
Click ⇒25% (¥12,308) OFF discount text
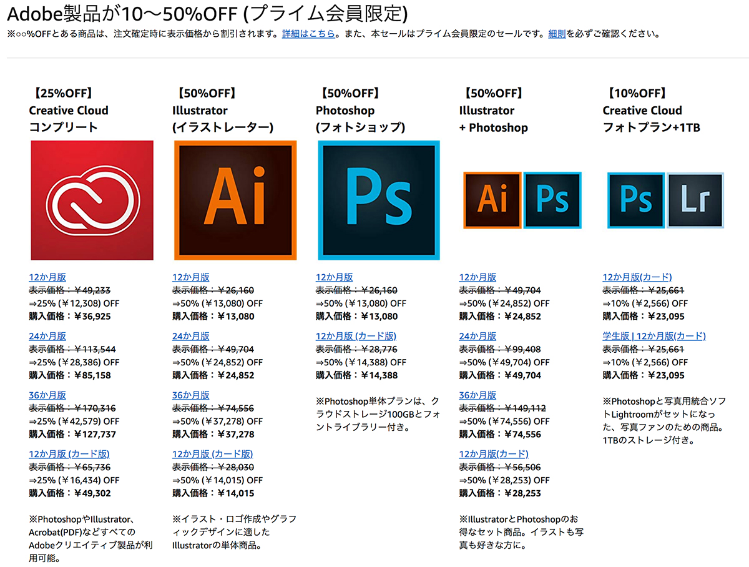pyautogui.click(x=74, y=303)
